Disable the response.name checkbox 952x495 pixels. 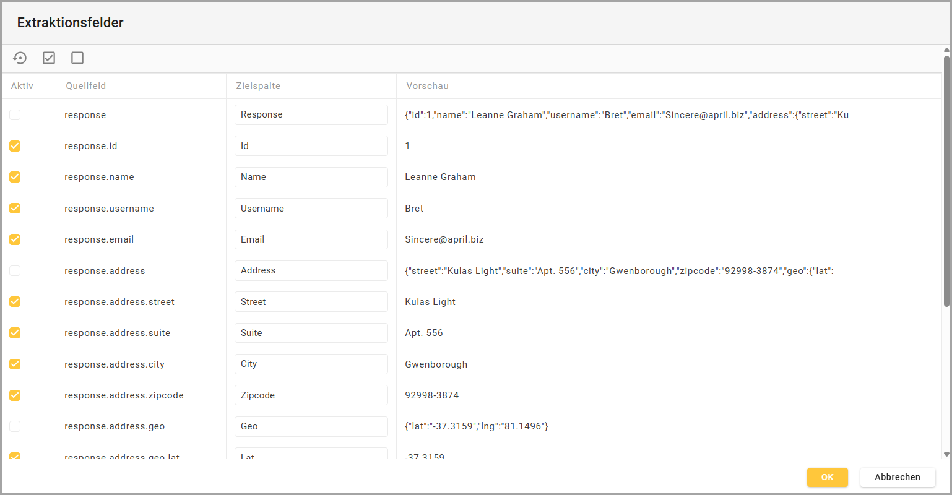[15, 177]
